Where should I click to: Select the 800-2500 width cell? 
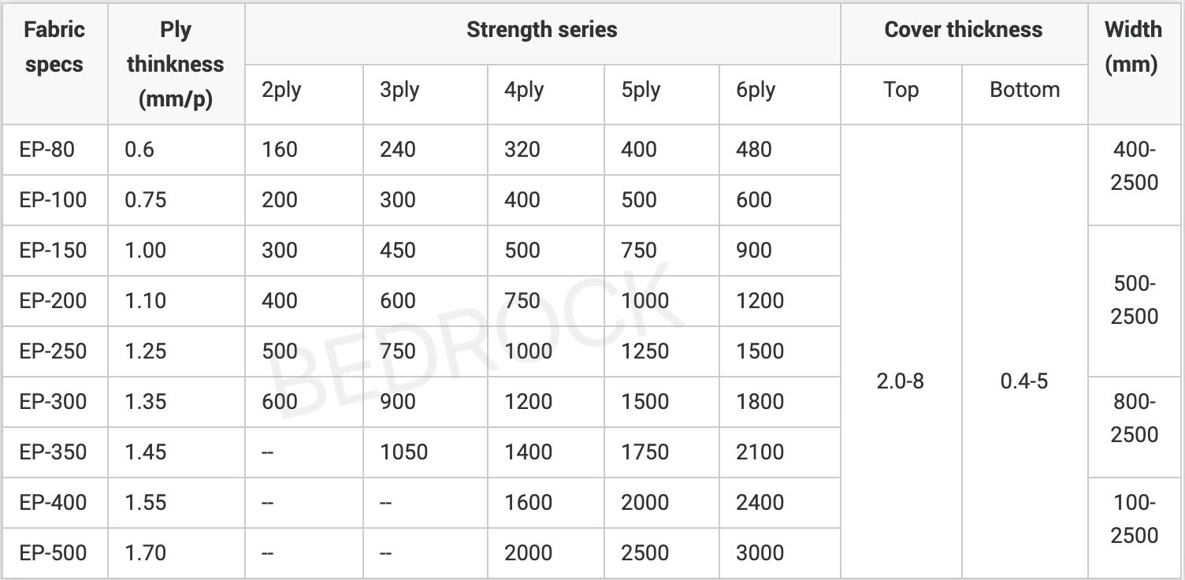(1134, 418)
